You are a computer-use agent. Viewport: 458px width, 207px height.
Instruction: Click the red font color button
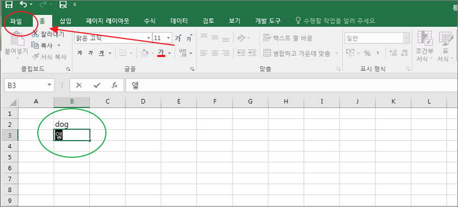(161, 53)
